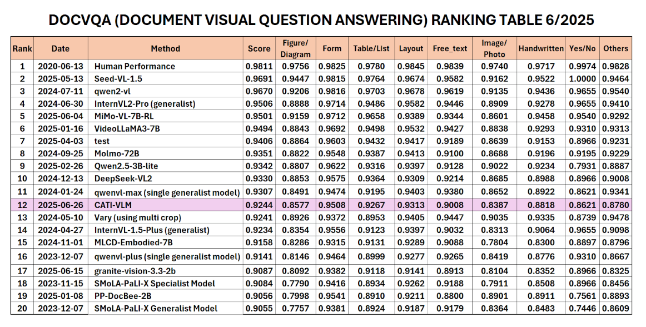Click Qwen2.5-3B-lite Yes/No value 0.7931
The width and height of the screenshot is (646, 327).
point(582,166)
